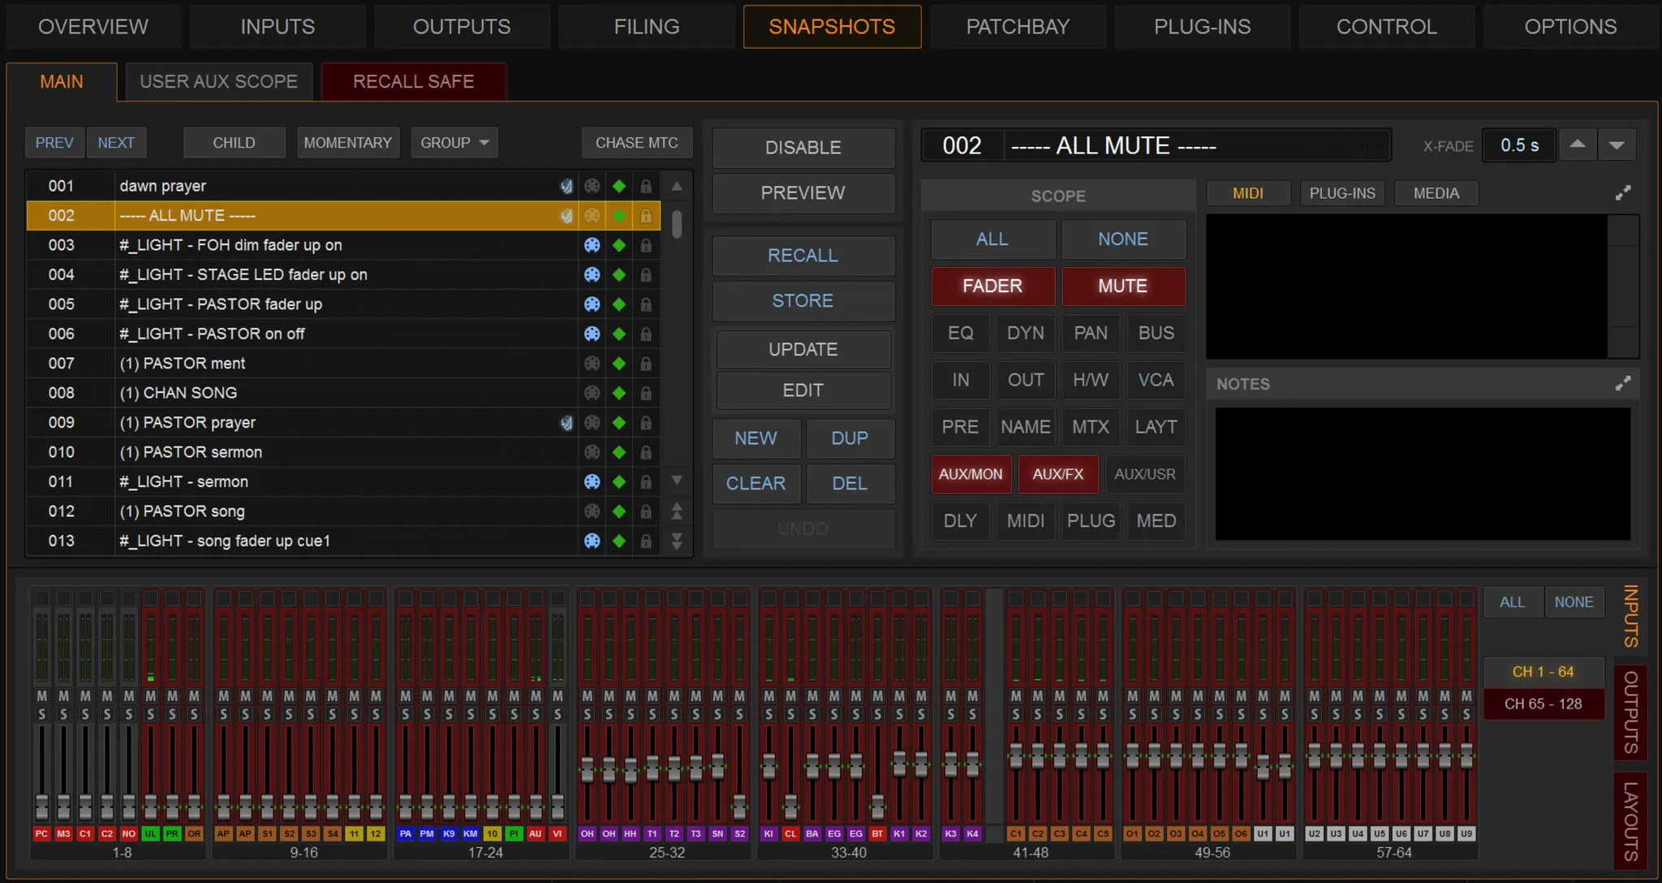Click green diamond on PASTOR sermon row
1662x883 pixels.
619,452
